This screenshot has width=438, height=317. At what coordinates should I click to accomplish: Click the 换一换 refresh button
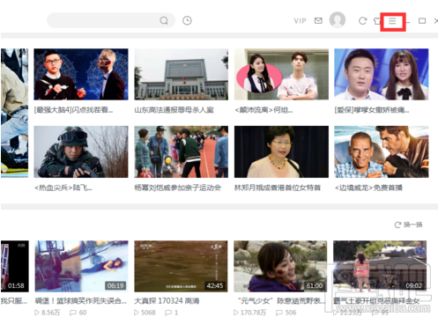pos(408,225)
